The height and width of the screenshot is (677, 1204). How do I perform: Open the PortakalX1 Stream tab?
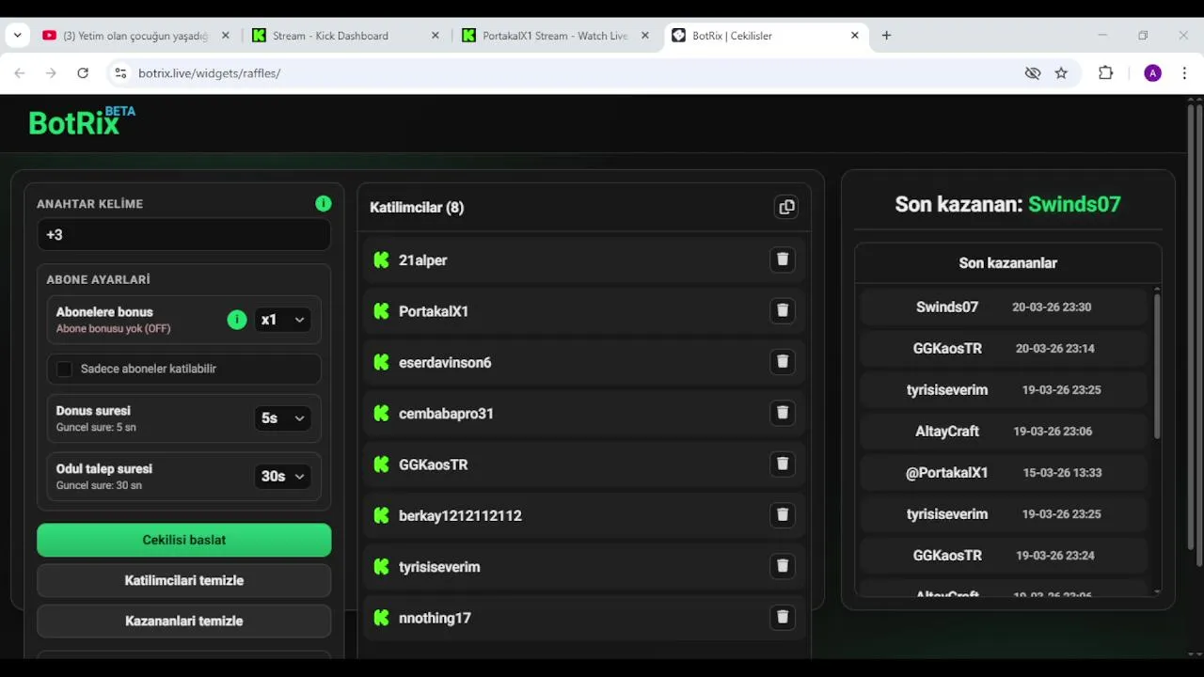coord(555,36)
